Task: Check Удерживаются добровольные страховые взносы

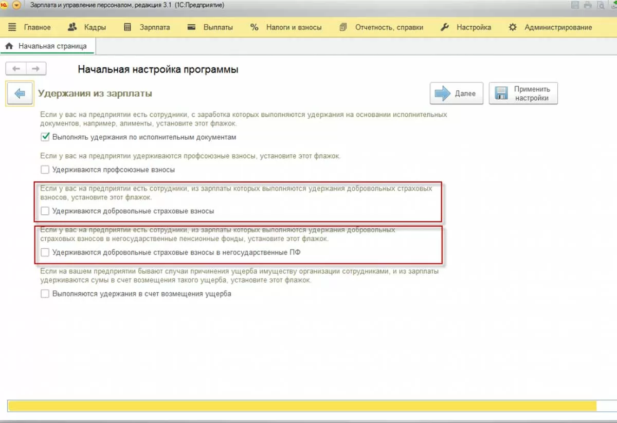Action: [x=45, y=211]
